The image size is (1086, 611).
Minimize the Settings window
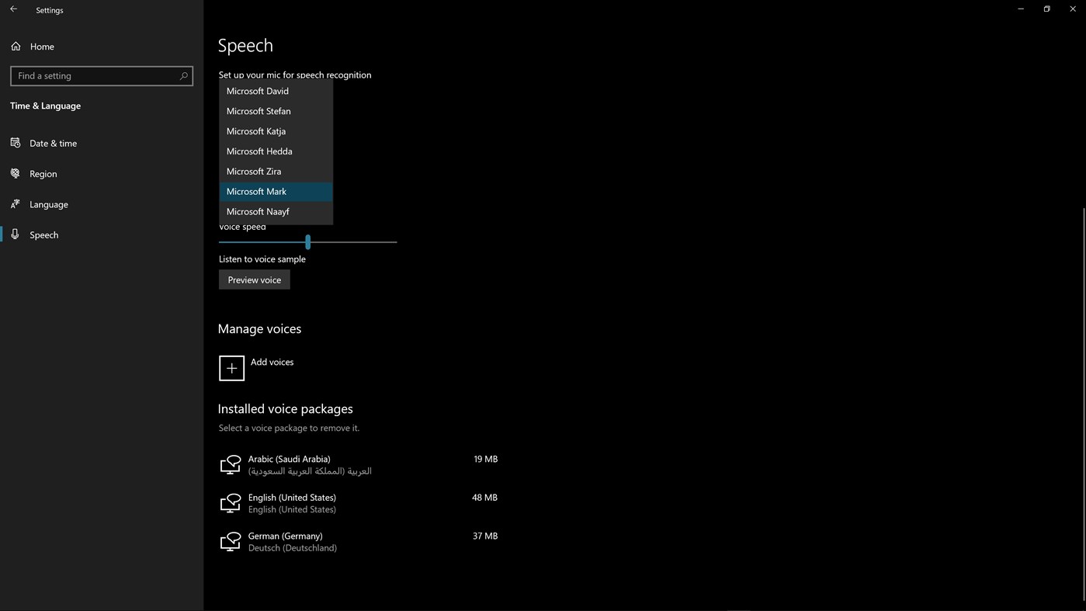[x=1021, y=9]
